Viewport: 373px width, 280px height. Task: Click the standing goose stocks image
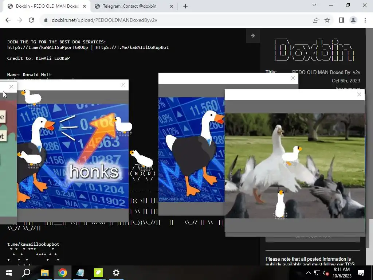pos(192,149)
